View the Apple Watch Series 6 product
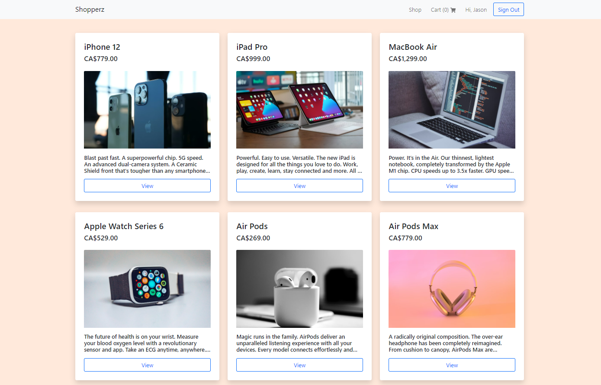Screen dimensions: 601x385 pyautogui.click(x=147, y=365)
